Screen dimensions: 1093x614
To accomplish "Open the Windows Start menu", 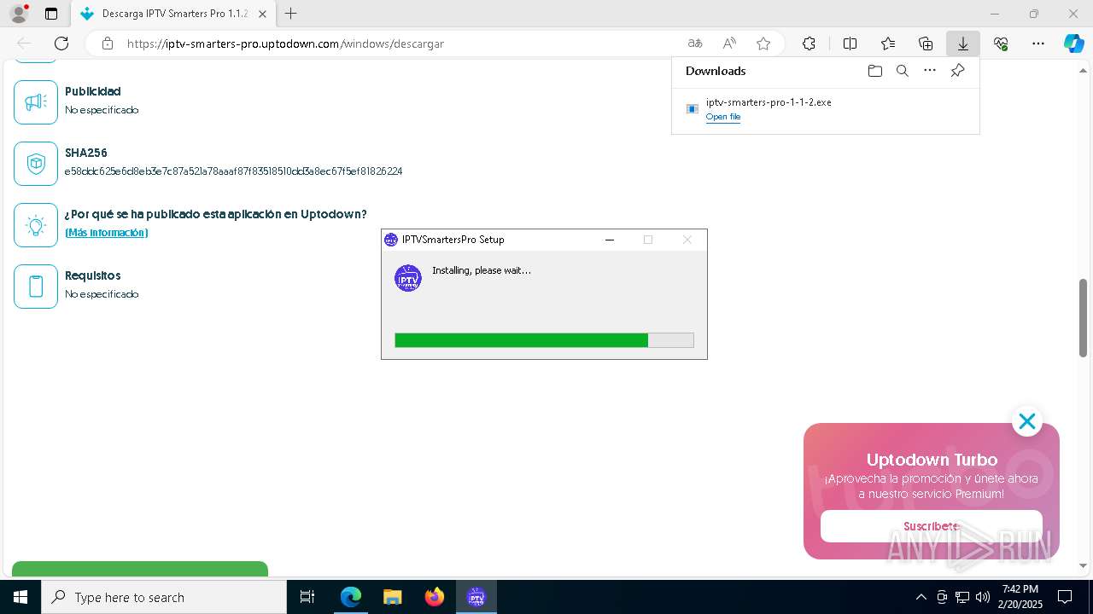I will click(20, 597).
